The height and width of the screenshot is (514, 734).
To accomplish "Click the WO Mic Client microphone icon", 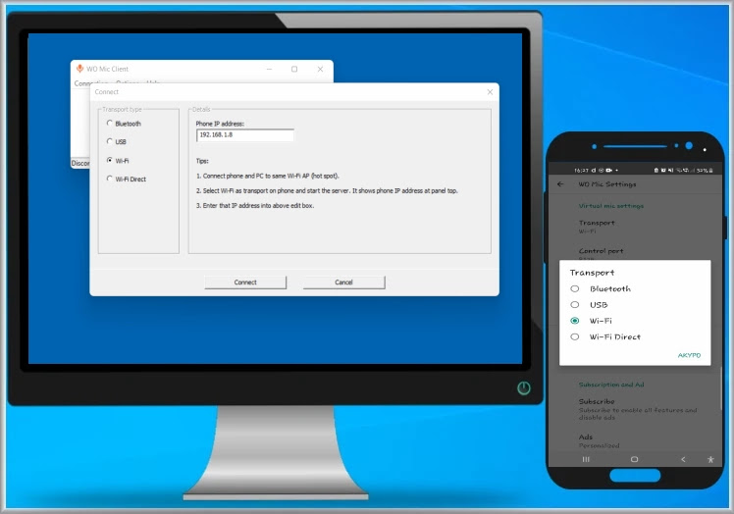I will (79, 69).
